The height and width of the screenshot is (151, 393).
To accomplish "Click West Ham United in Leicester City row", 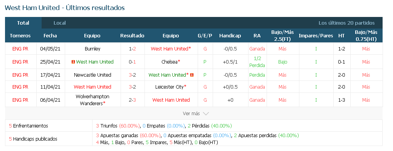I will pyautogui.click(x=92, y=87).
